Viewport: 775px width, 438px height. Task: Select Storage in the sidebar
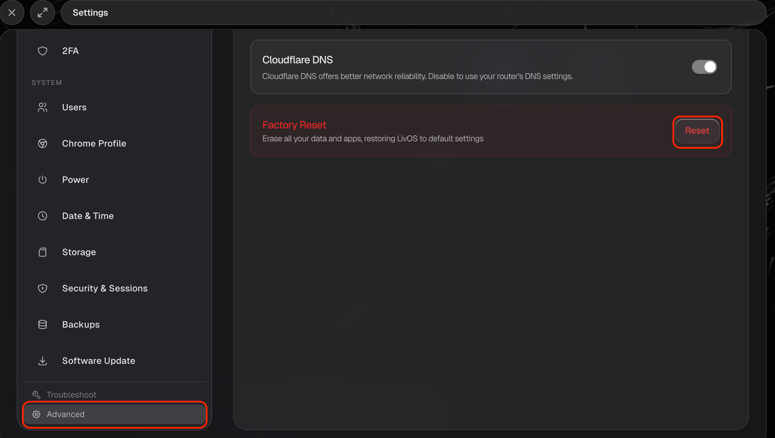coord(114,252)
